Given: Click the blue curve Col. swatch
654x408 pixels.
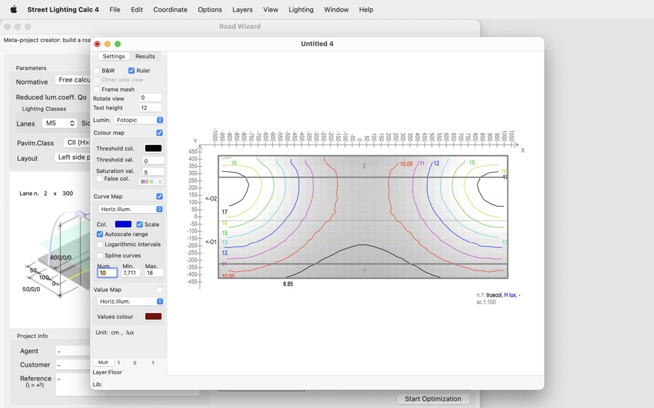Looking at the screenshot, I should click(123, 224).
